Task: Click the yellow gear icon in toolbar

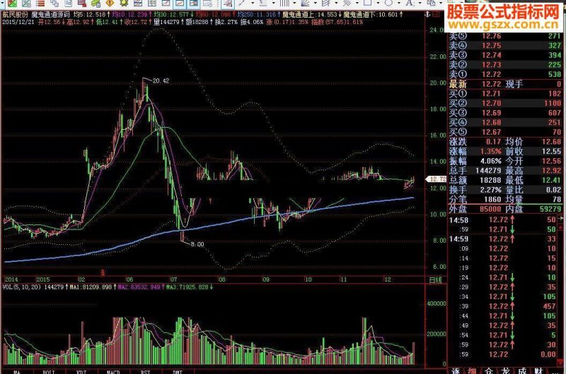Action: click(124, 4)
